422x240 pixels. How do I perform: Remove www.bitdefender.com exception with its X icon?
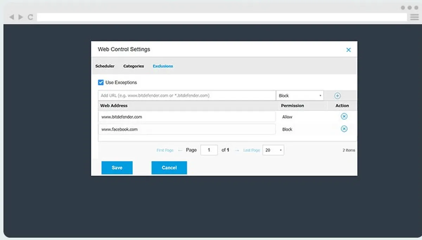344,116
